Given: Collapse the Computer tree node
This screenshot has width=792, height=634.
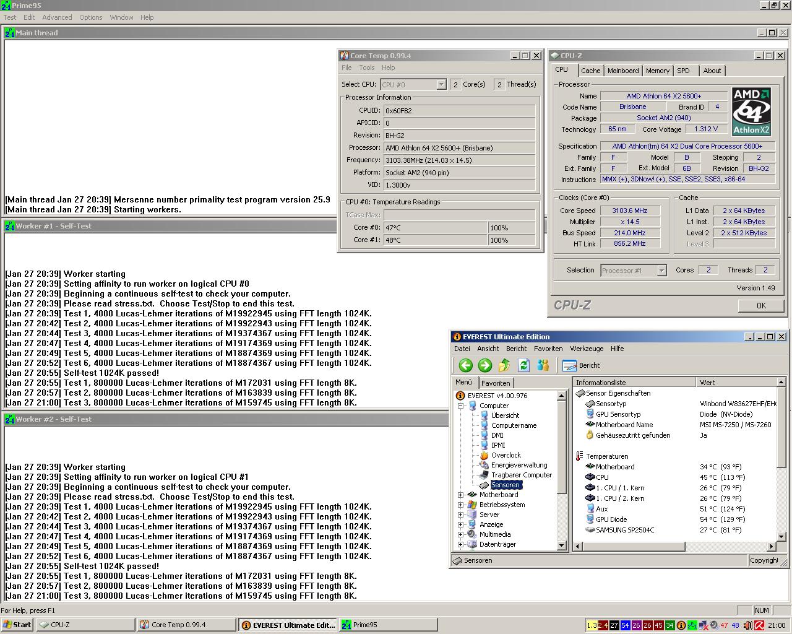Looking at the screenshot, I should (x=460, y=406).
